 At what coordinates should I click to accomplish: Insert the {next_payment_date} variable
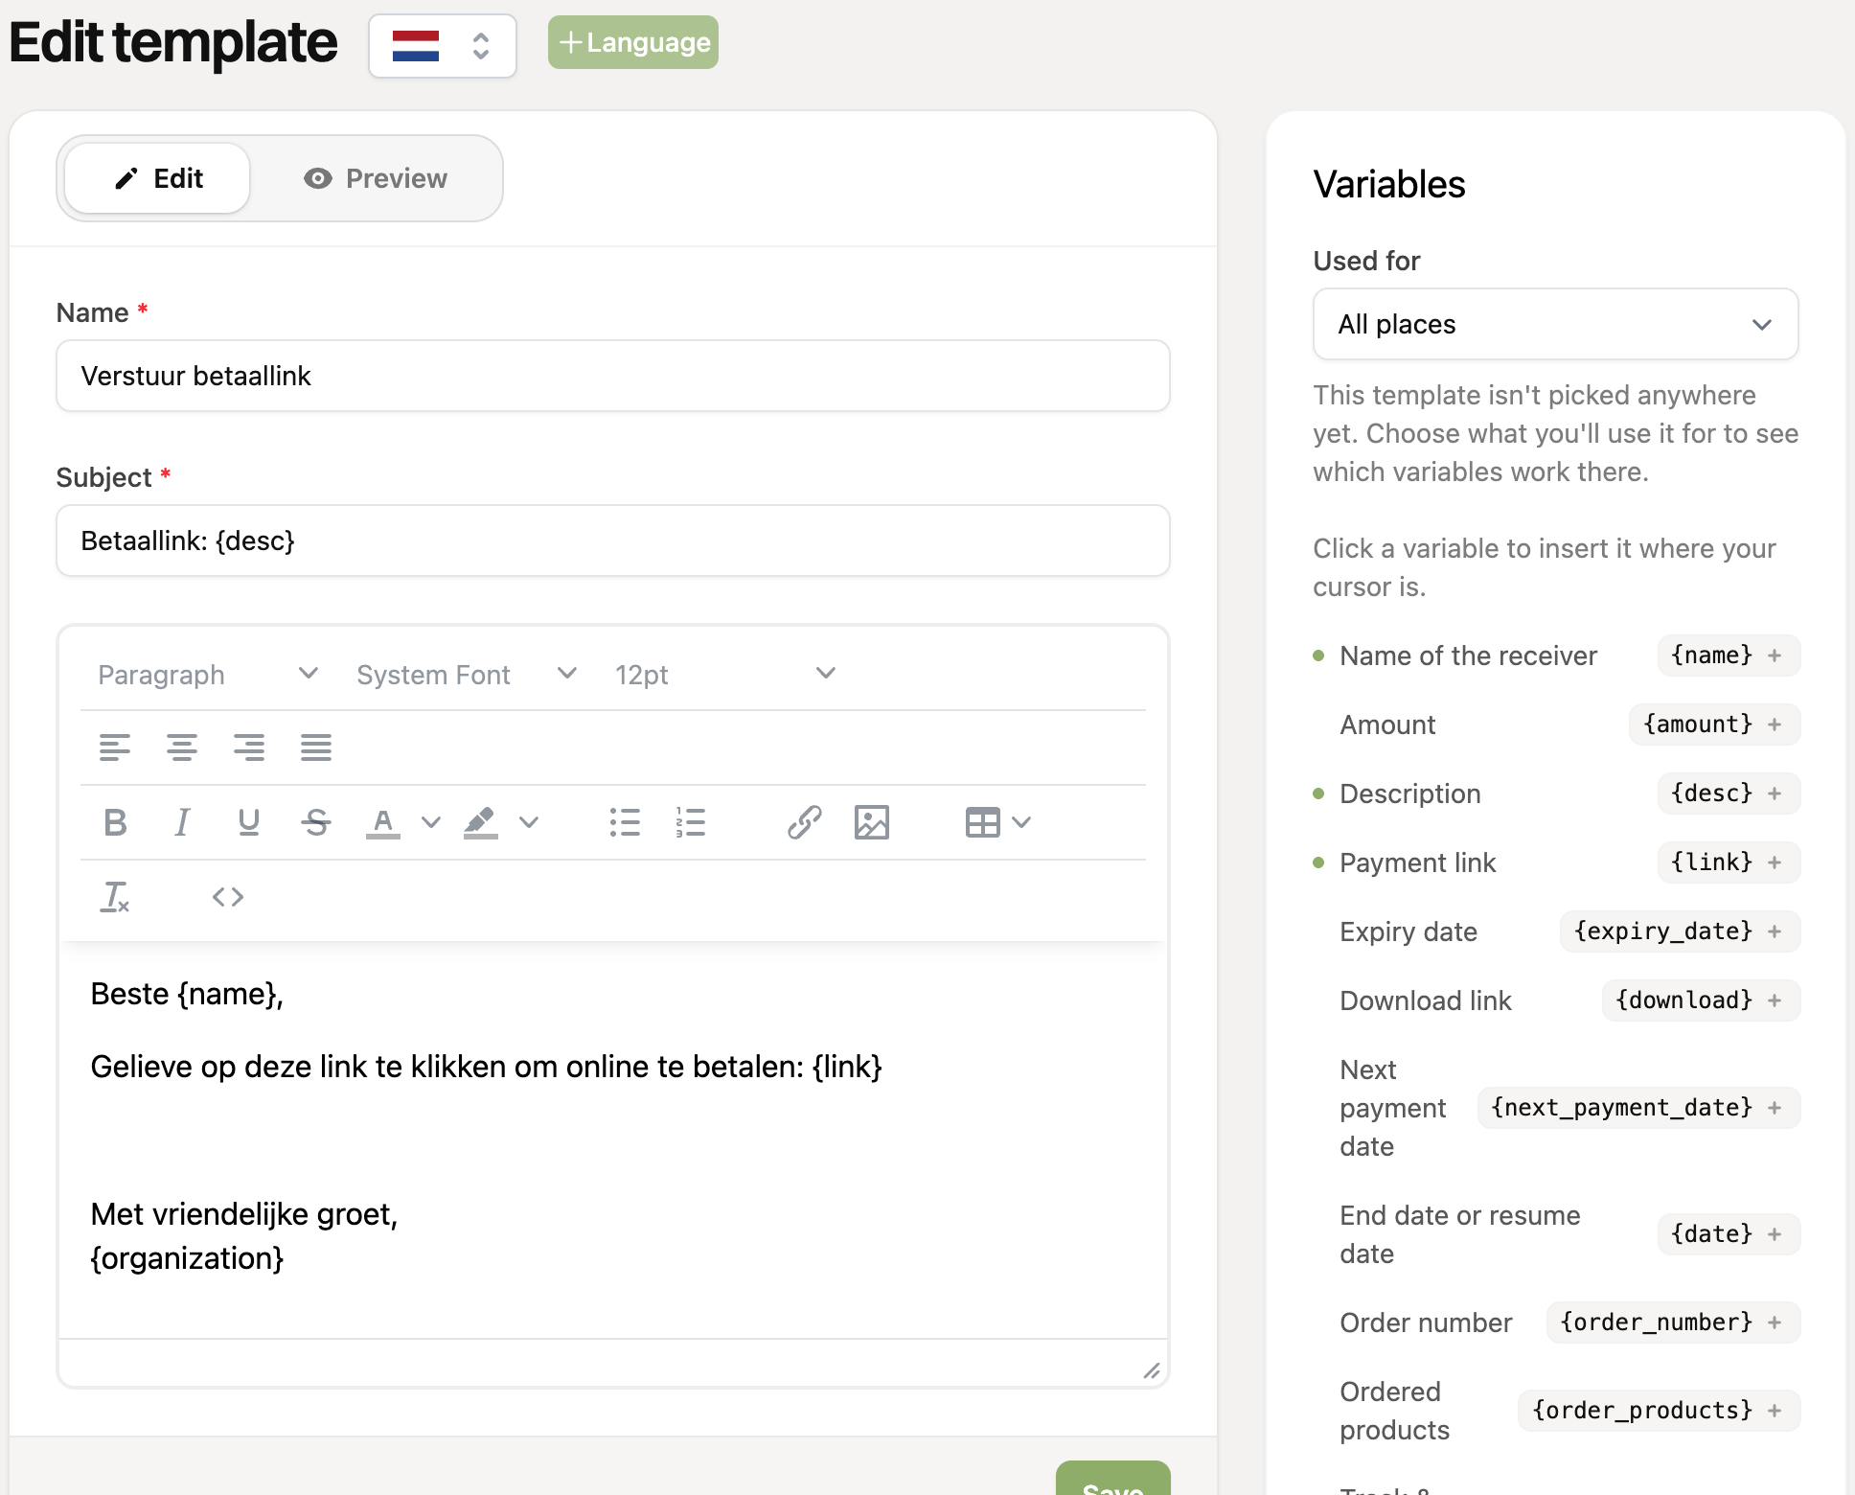pos(1638,1108)
